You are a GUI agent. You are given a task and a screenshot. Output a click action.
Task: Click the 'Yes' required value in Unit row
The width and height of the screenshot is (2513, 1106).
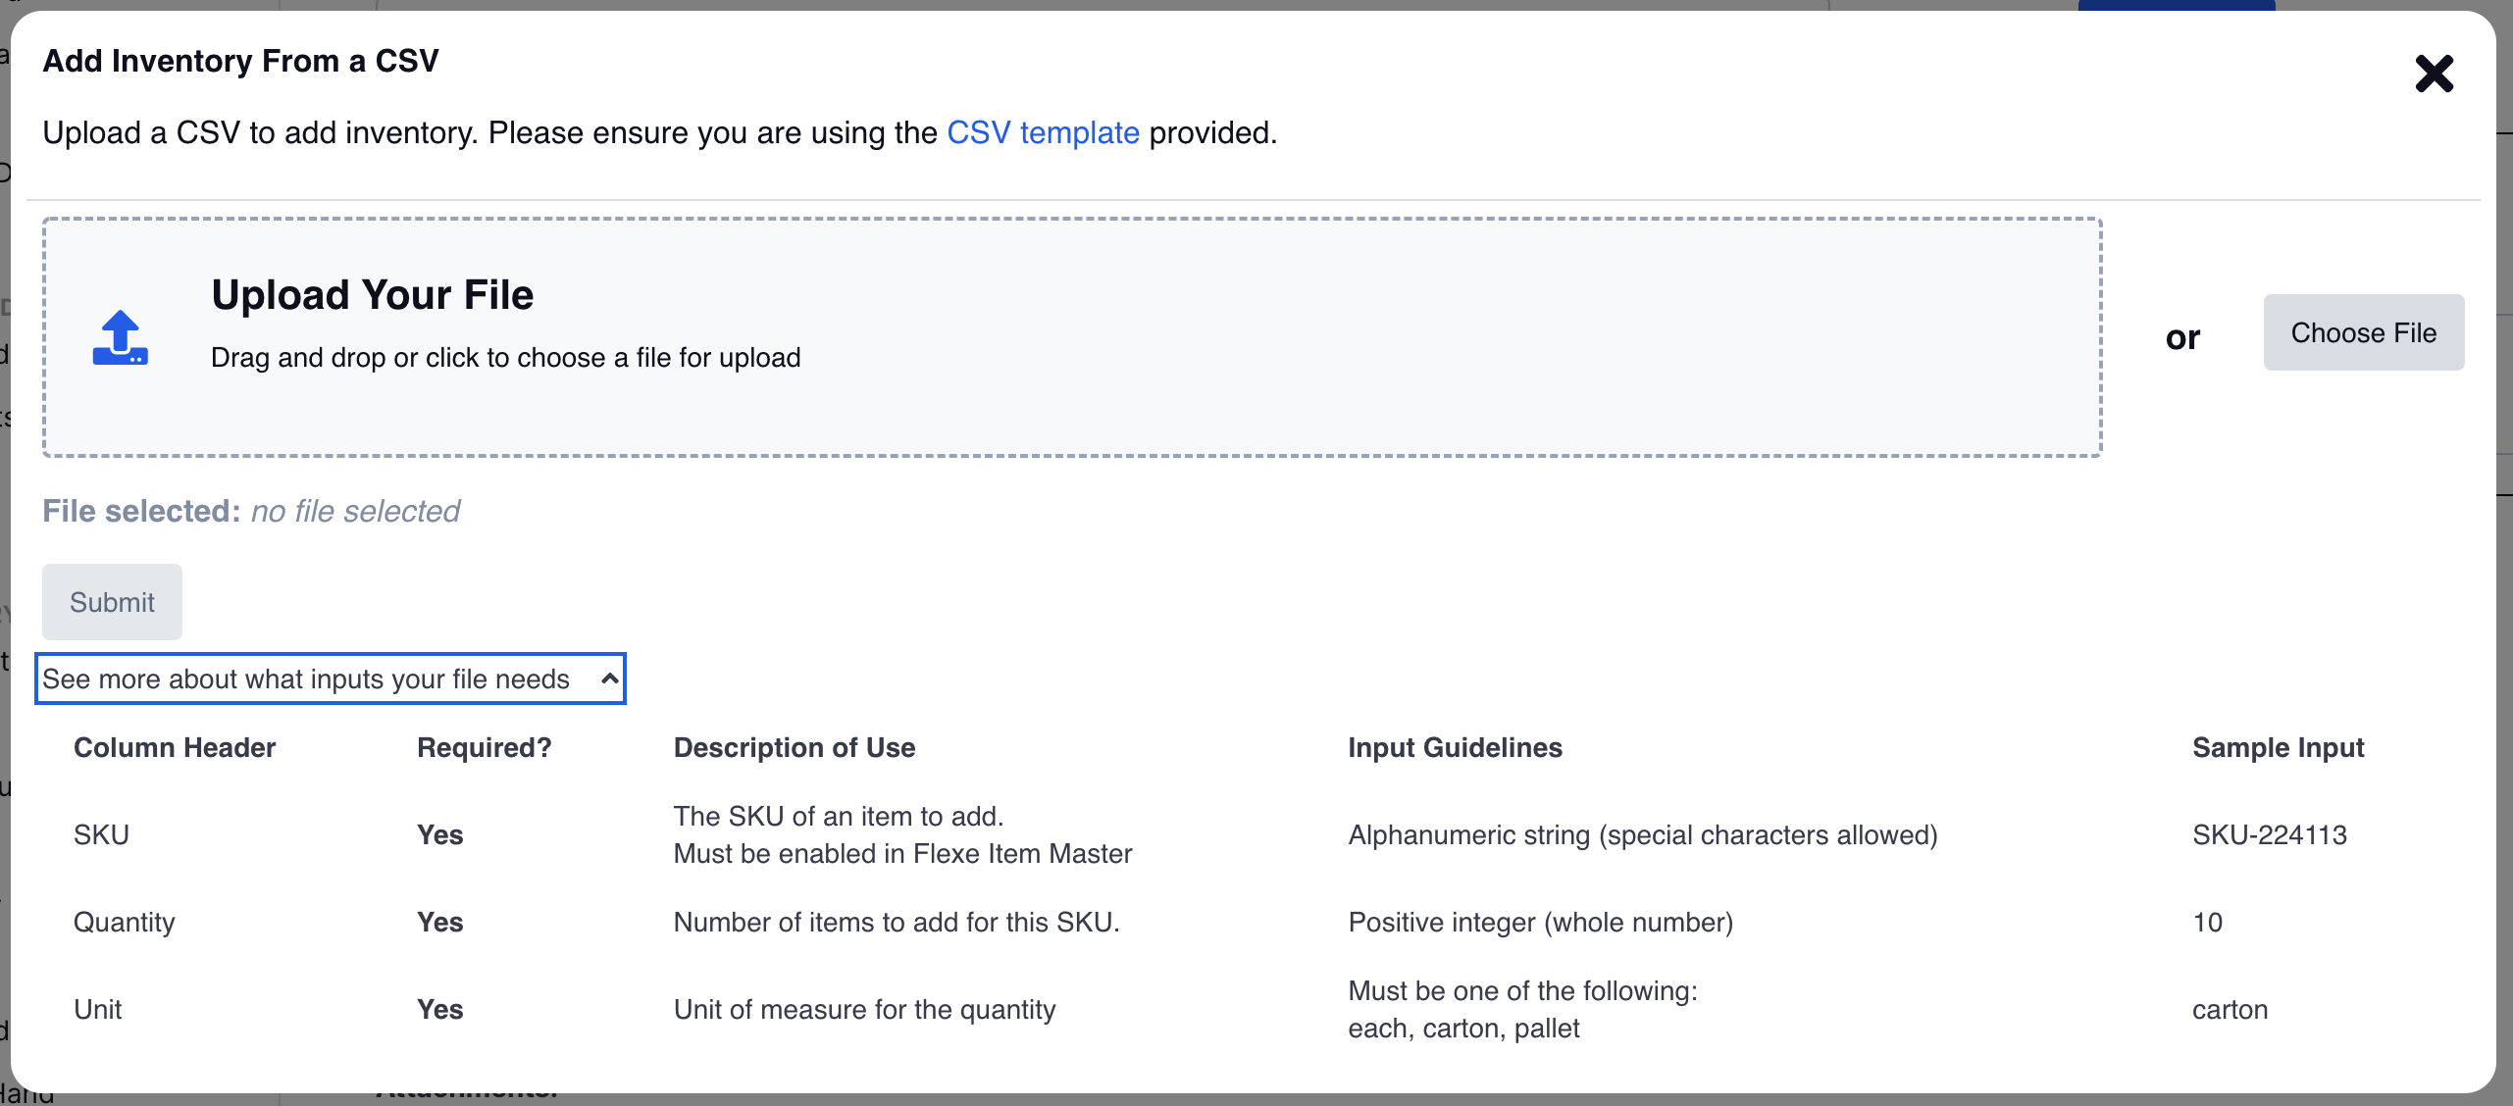pyautogui.click(x=440, y=1010)
